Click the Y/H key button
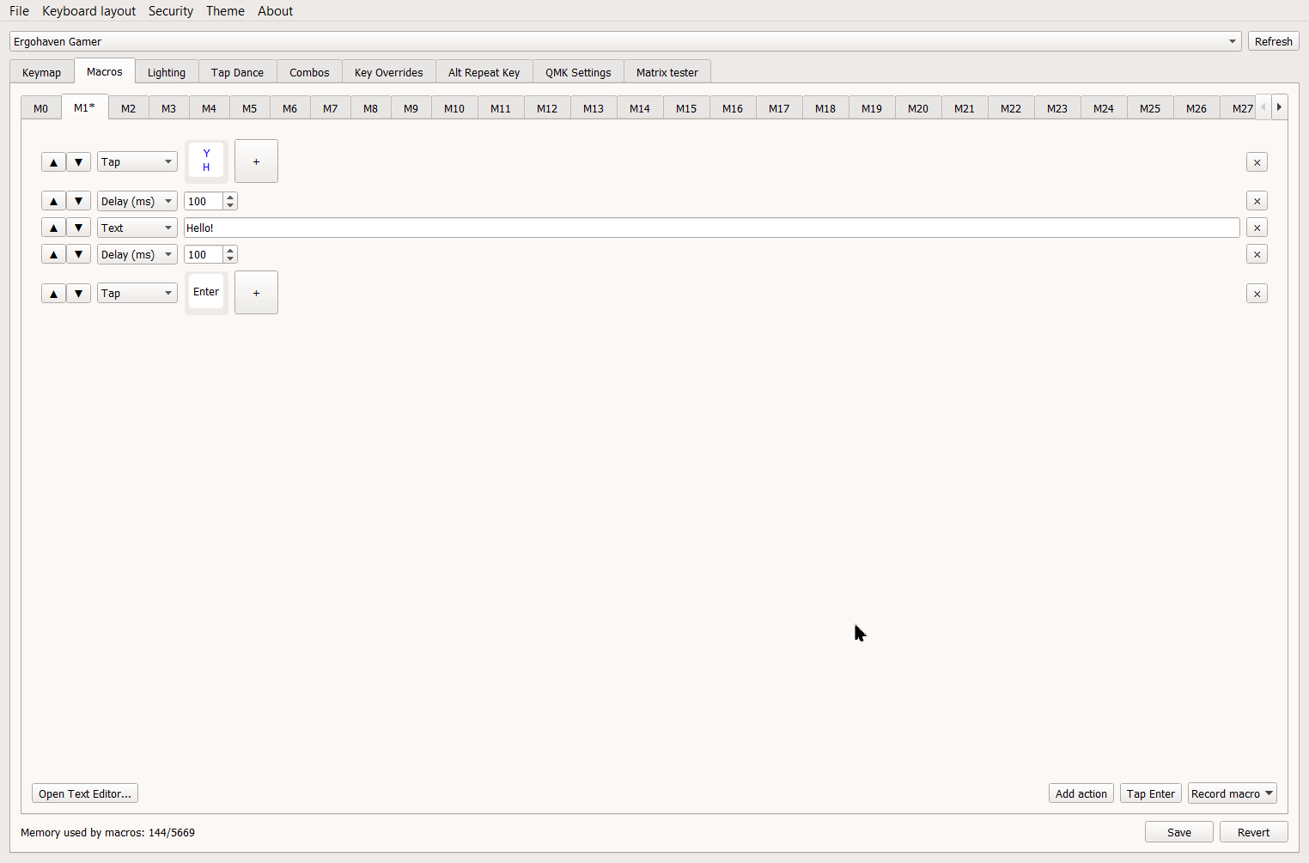1309x863 pixels. click(206, 161)
